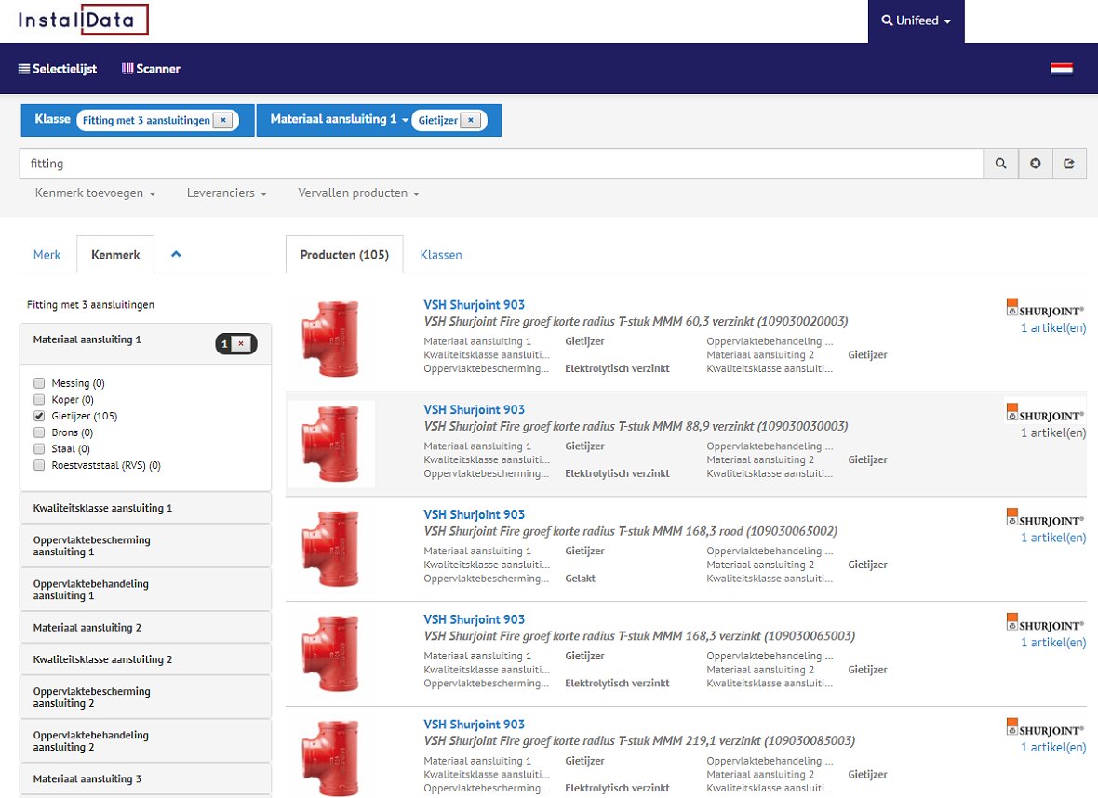Switch to the Merk tab
This screenshot has width=1098, height=798.
[47, 255]
